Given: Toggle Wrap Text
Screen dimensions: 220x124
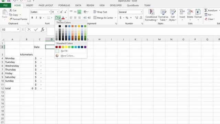Looking at the screenshot, I should pos(100,12).
